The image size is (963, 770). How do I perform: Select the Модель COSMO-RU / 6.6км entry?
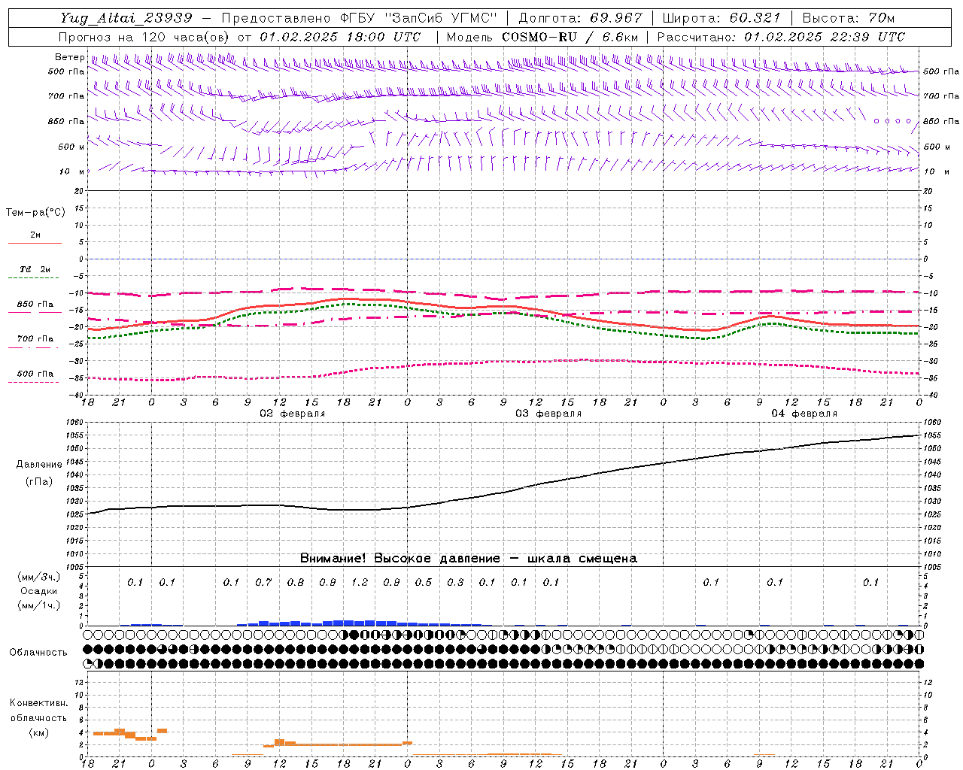542,37
